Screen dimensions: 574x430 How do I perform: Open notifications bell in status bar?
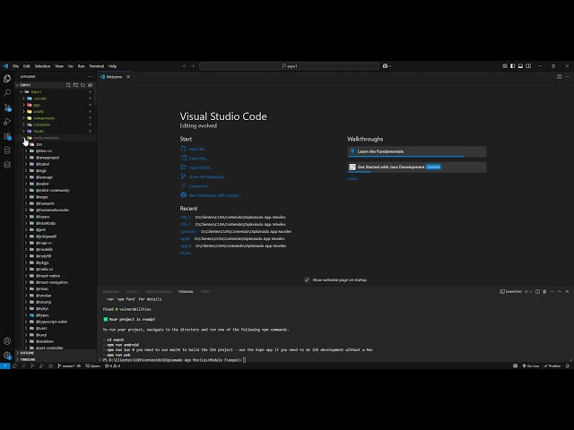(568, 365)
